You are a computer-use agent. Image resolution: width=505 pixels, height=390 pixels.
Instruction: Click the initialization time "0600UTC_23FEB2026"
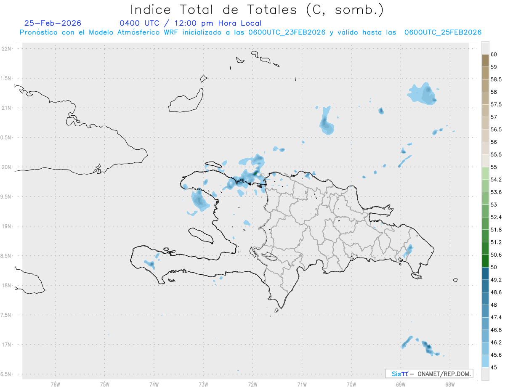[287, 32]
